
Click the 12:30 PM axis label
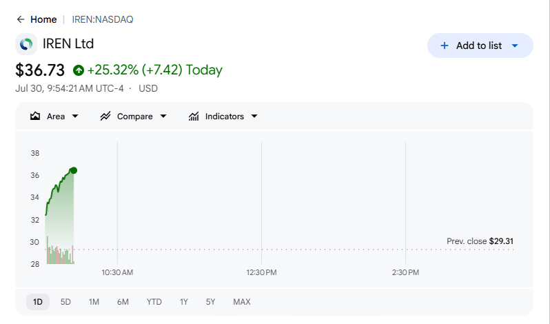(261, 272)
